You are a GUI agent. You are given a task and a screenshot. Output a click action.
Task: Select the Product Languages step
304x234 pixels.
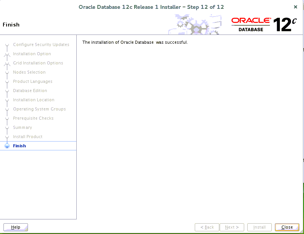(33, 81)
